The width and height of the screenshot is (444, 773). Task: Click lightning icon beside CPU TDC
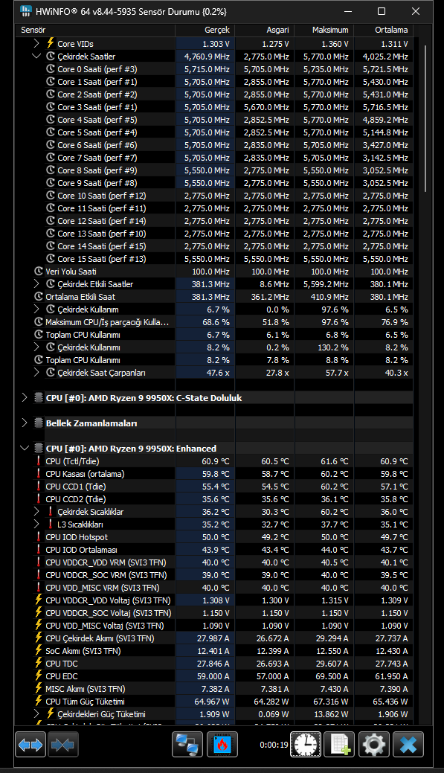tap(39, 663)
